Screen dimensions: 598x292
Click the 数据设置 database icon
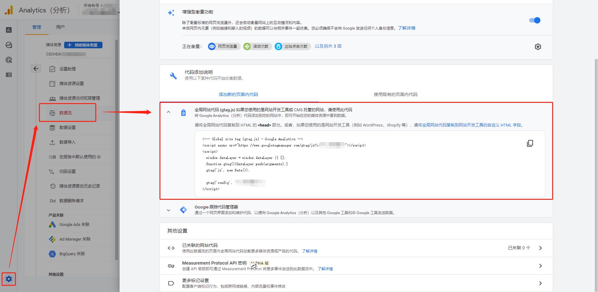click(x=52, y=127)
